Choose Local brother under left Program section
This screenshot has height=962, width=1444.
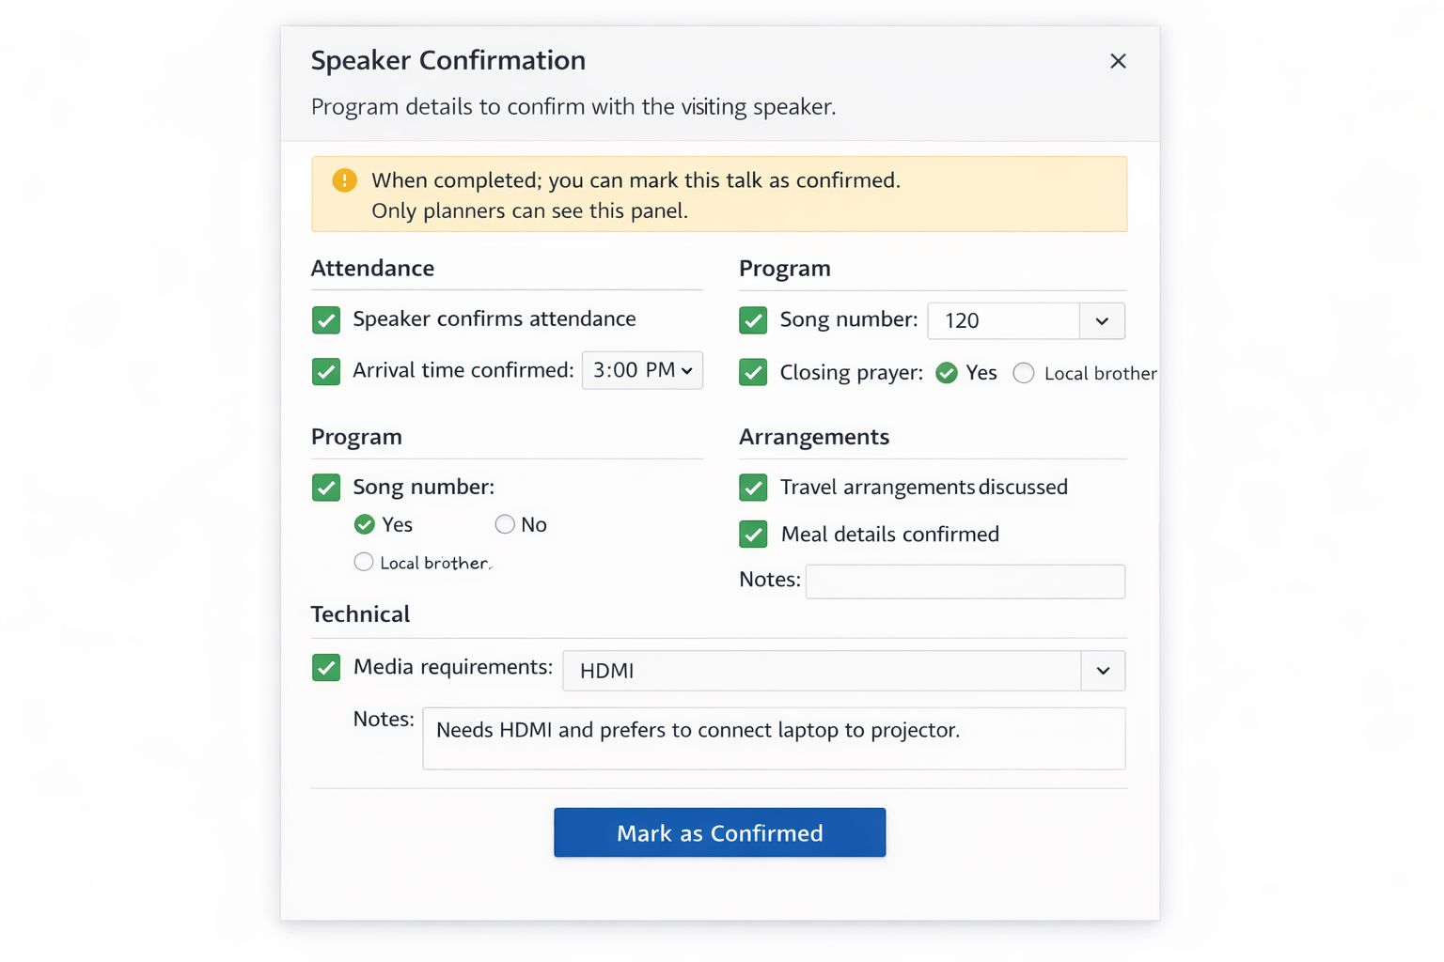pos(364,562)
